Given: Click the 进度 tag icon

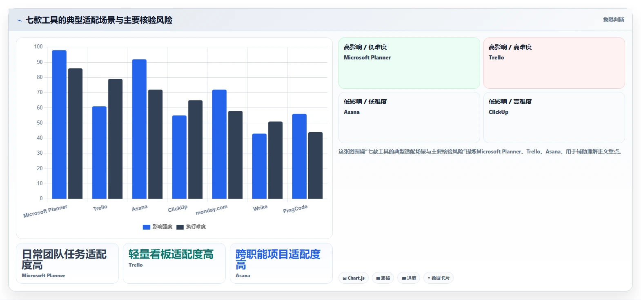Looking at the screenshot, I should [404, 278].
